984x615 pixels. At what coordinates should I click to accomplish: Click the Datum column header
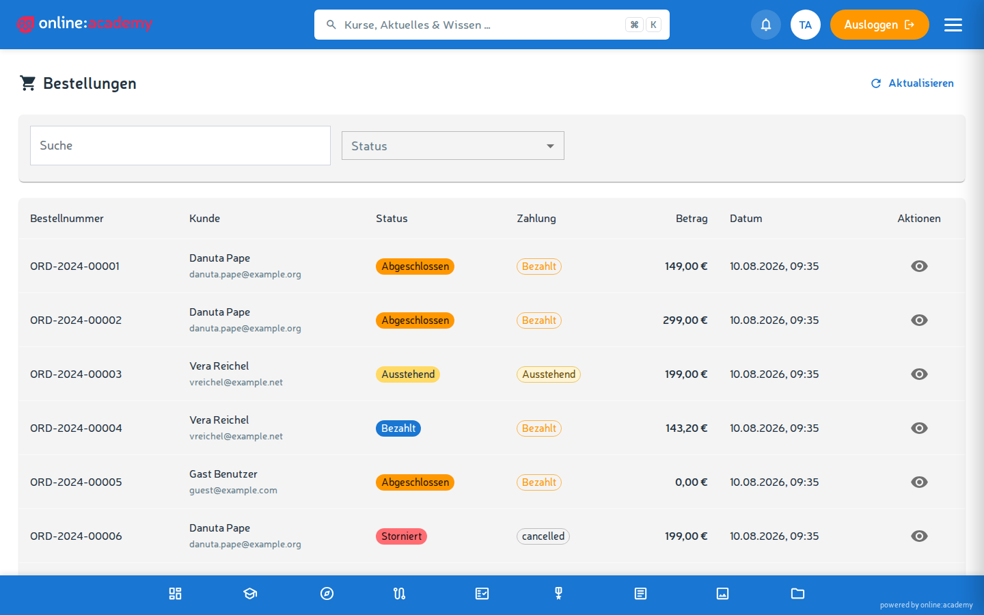(746, 219)
